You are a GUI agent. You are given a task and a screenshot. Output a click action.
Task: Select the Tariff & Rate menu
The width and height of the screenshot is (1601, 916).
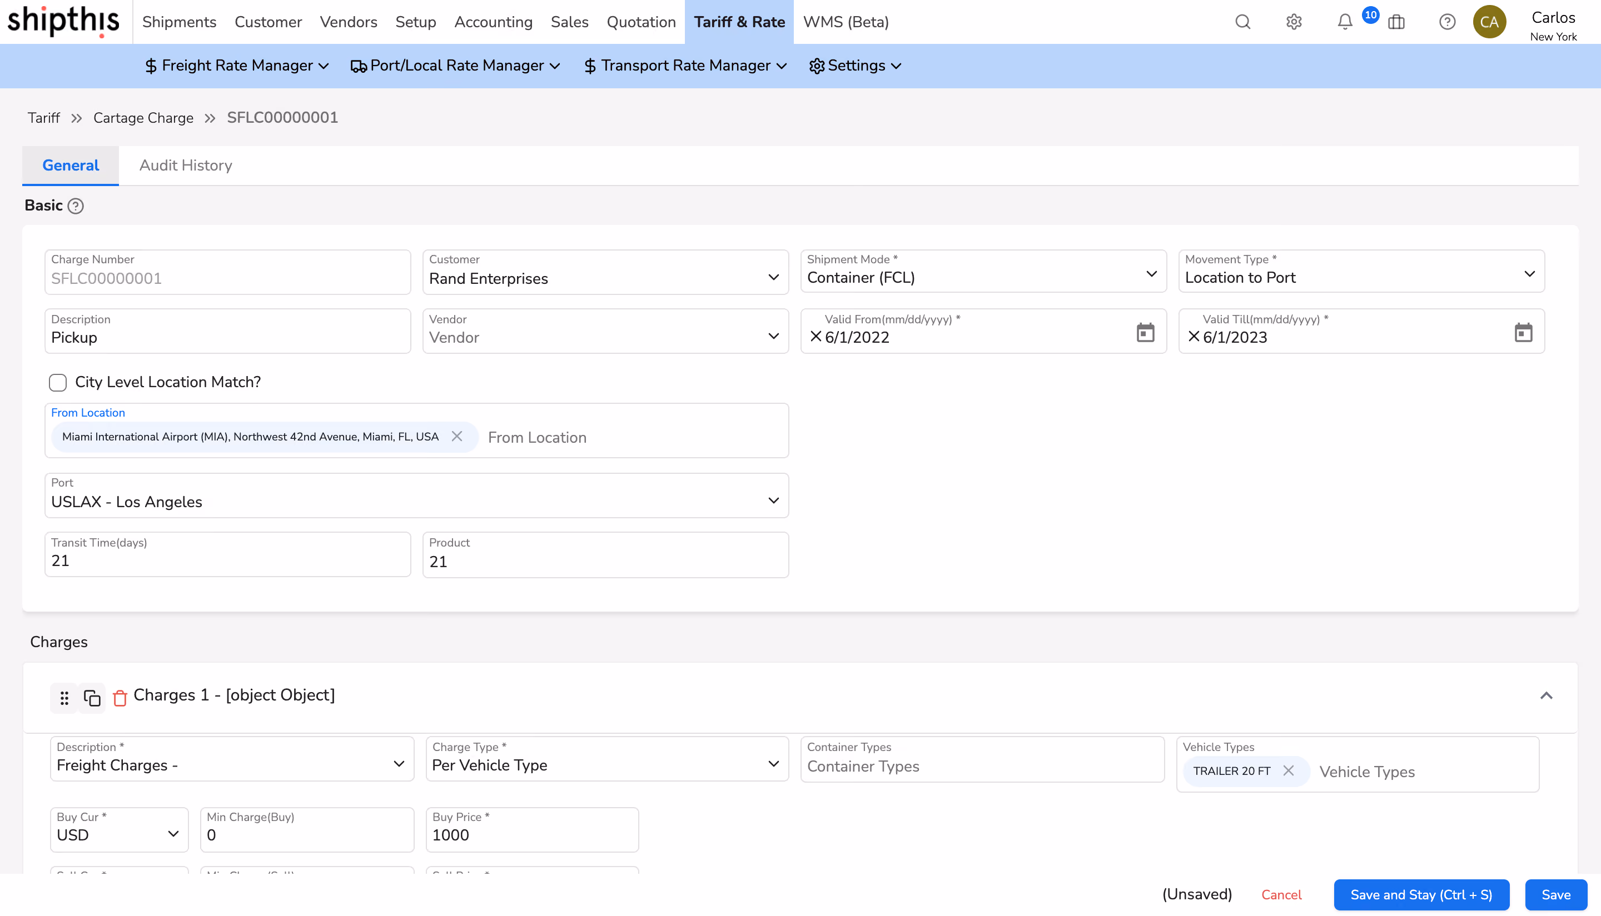pyautogui.click(x=739, y=22)
